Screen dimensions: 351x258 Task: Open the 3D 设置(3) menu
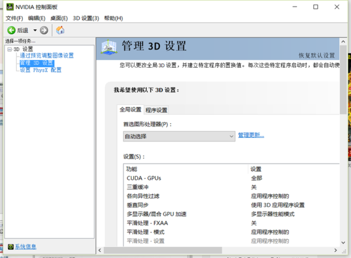tap(86, 18)
